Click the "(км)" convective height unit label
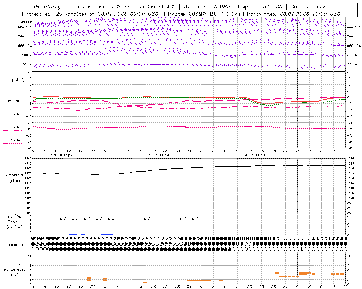The width and height of the screenshot is (362, 289). coord(14,275)
